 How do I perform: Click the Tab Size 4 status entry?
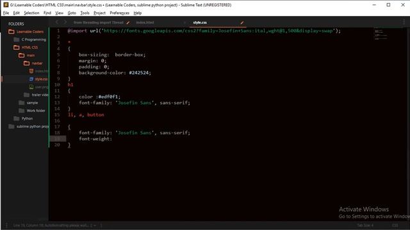(x=365, y=226)
